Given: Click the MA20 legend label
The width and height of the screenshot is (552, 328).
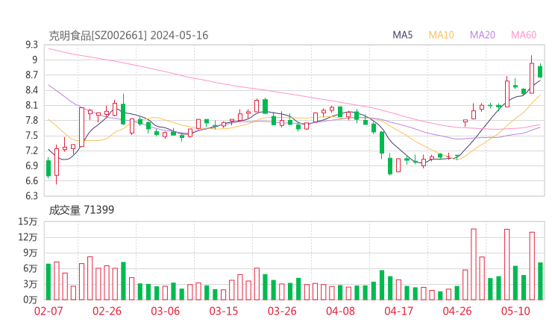Looking at the screenshot, I should (483, 35).
